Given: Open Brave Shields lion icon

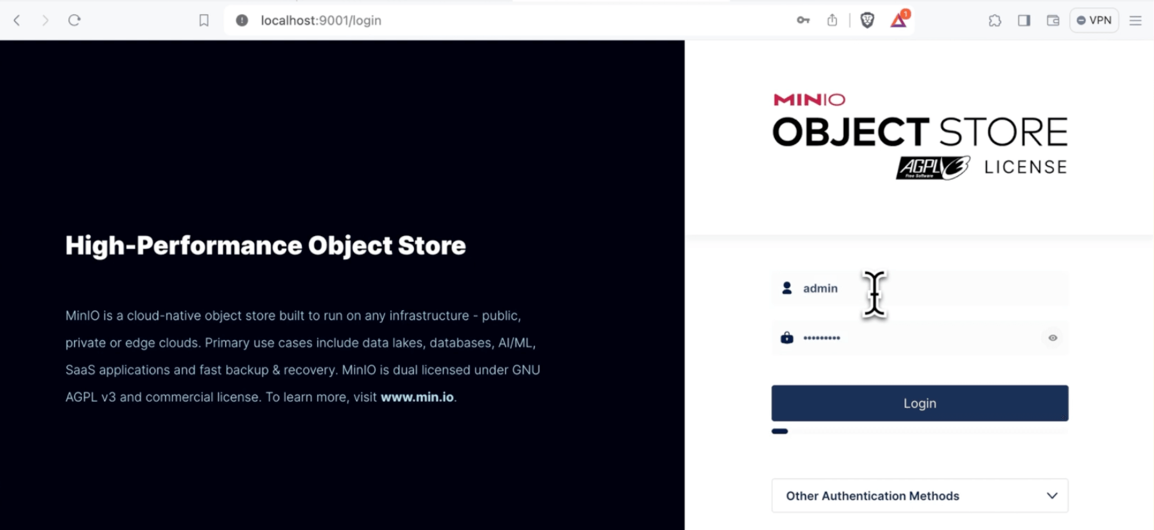Looking at the screenshot, I should click(867, 21).
